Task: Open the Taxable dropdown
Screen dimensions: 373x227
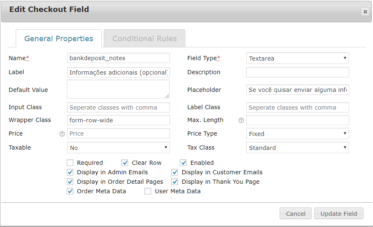Action: pyautogui.click(x=118, y=147)
